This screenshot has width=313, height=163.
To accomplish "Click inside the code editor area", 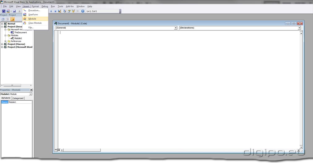I will pyautogui.click(x=179, y=89).
